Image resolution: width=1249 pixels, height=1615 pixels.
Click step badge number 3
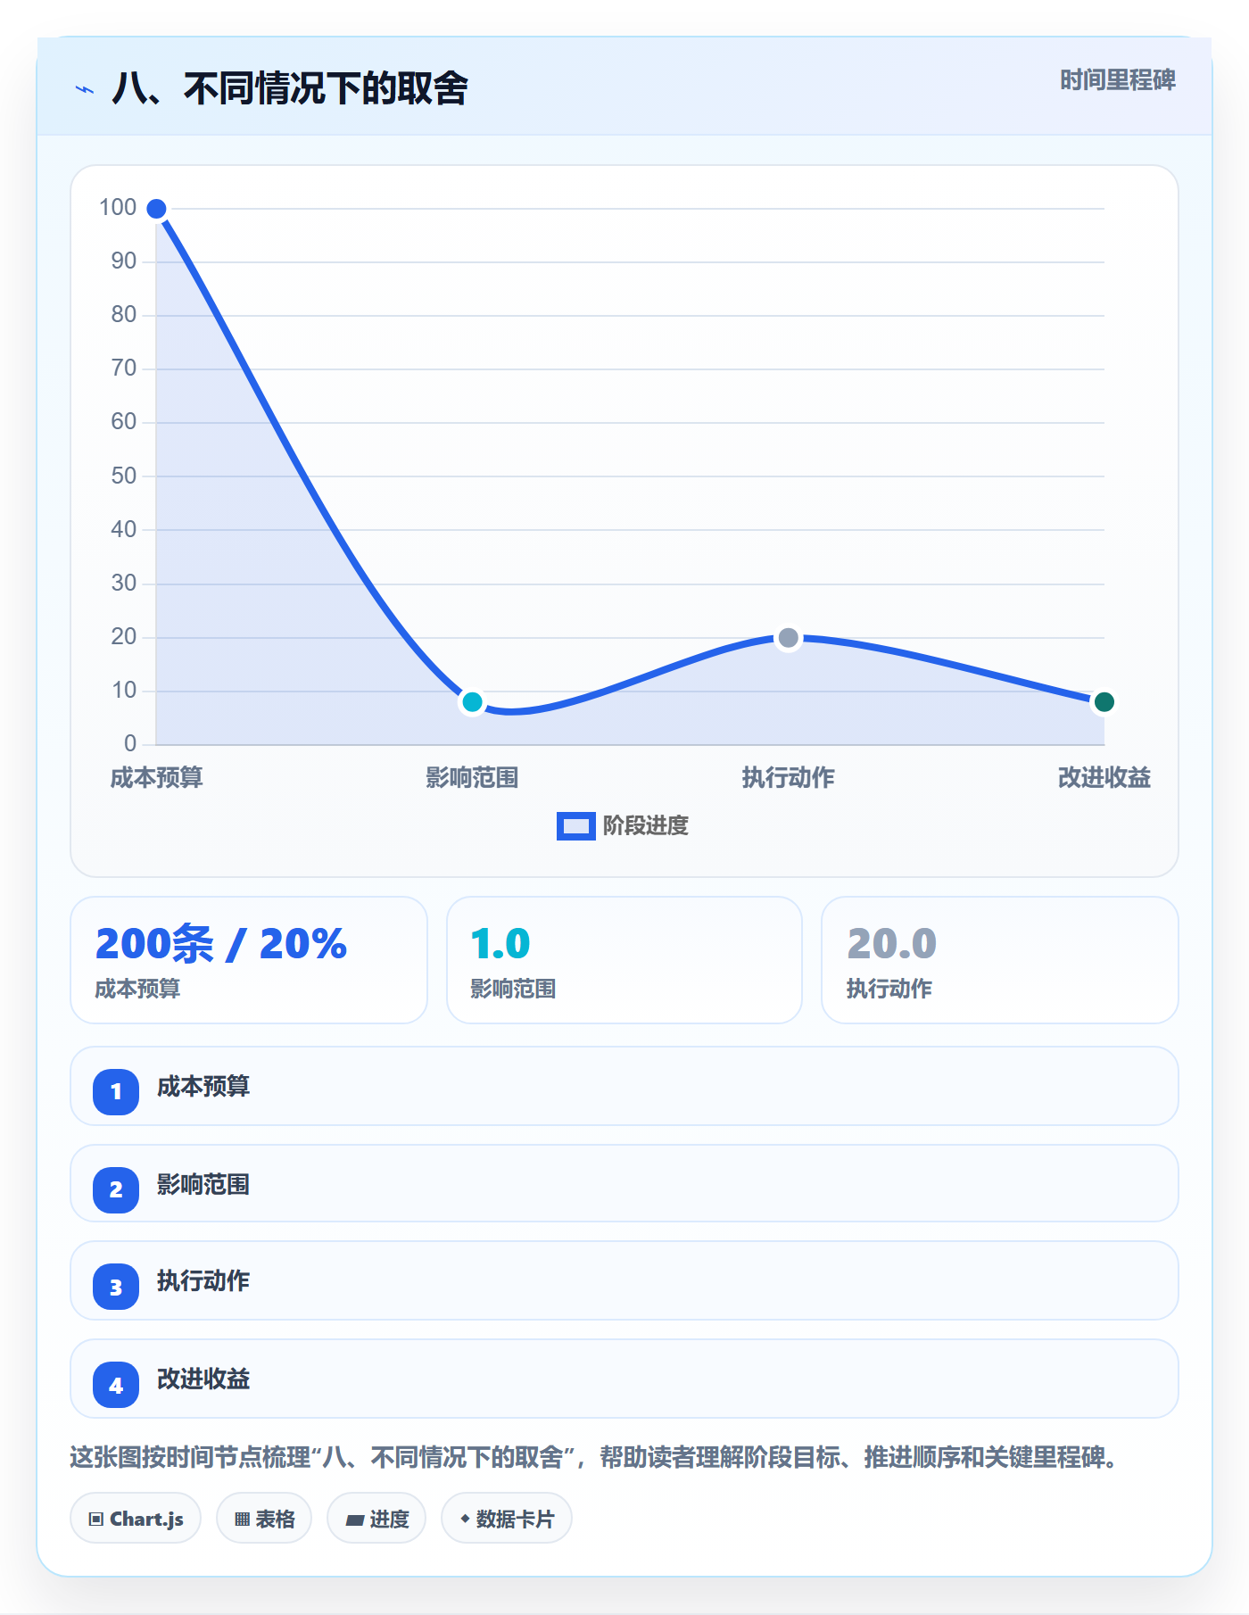pos(116,1288)
